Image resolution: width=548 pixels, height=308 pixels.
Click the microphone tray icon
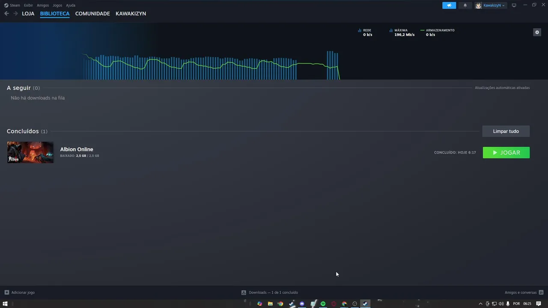click(x=508, y=304)
